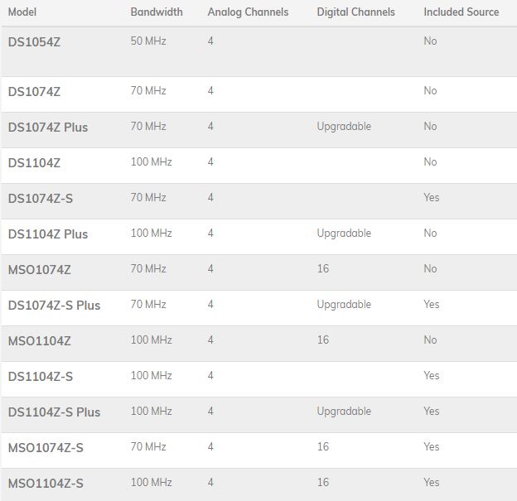Screen dimensions: 517x501
Task: Click Yes in the MSO1074Z-S row
Action: (432, 446)
